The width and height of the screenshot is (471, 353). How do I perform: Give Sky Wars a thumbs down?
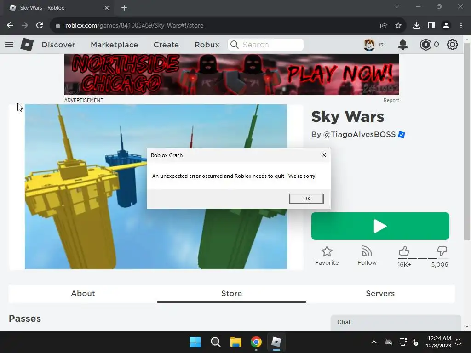[x=442, y=251]
